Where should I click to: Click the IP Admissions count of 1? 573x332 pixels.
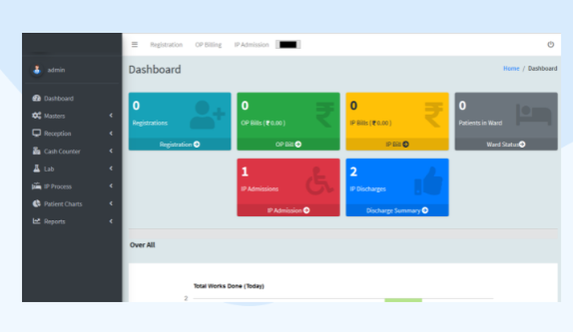[x=245, y=172]
